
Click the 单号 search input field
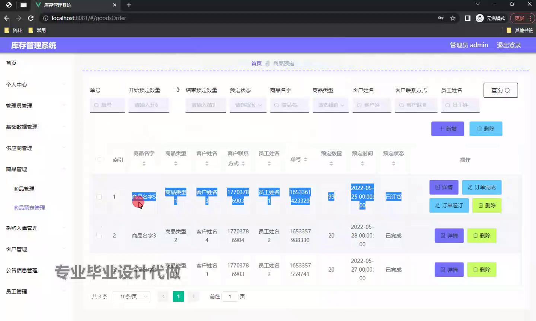click(x=108, y=105)
